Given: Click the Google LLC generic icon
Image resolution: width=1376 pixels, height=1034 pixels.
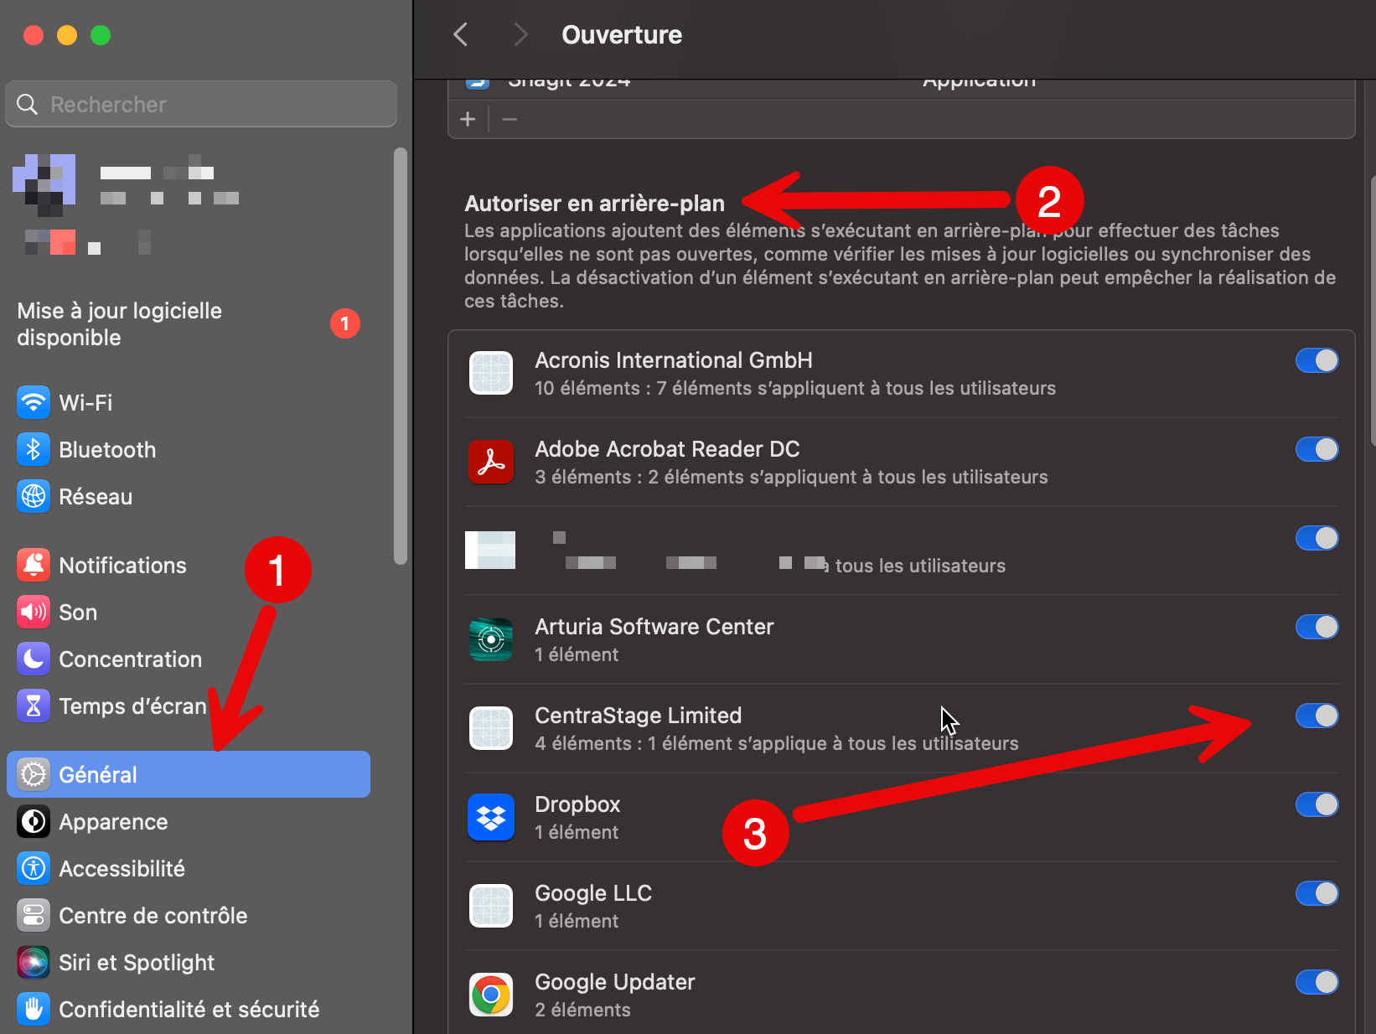Looking at the screenshot, I should pyautogui.click(x=491, y=907).
